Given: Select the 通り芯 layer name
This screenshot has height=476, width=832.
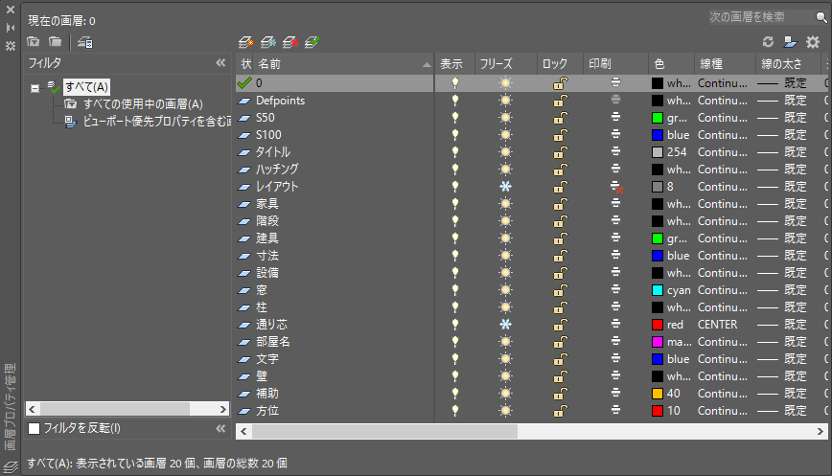Looking at the screenshot, I should click(x=271, y=325).
